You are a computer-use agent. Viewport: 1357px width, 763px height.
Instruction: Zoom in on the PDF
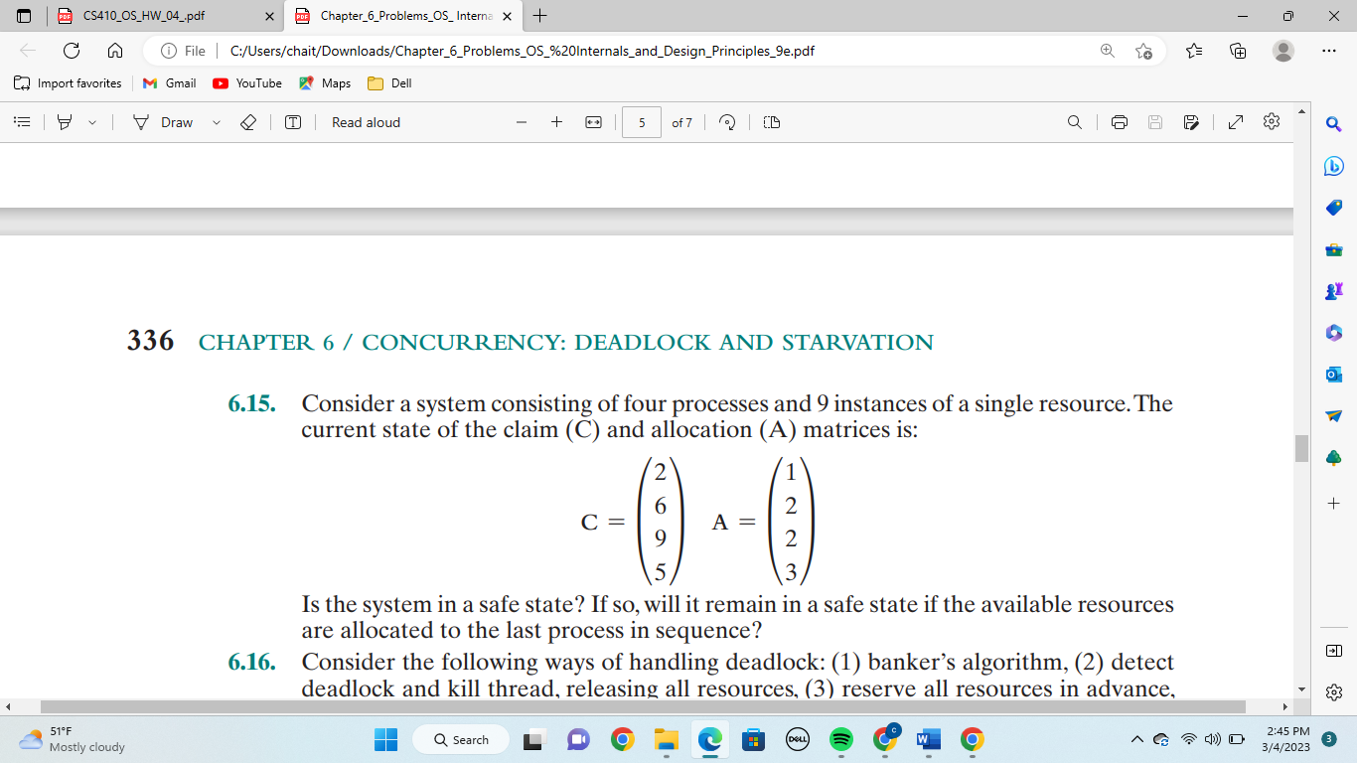(556, 121)
